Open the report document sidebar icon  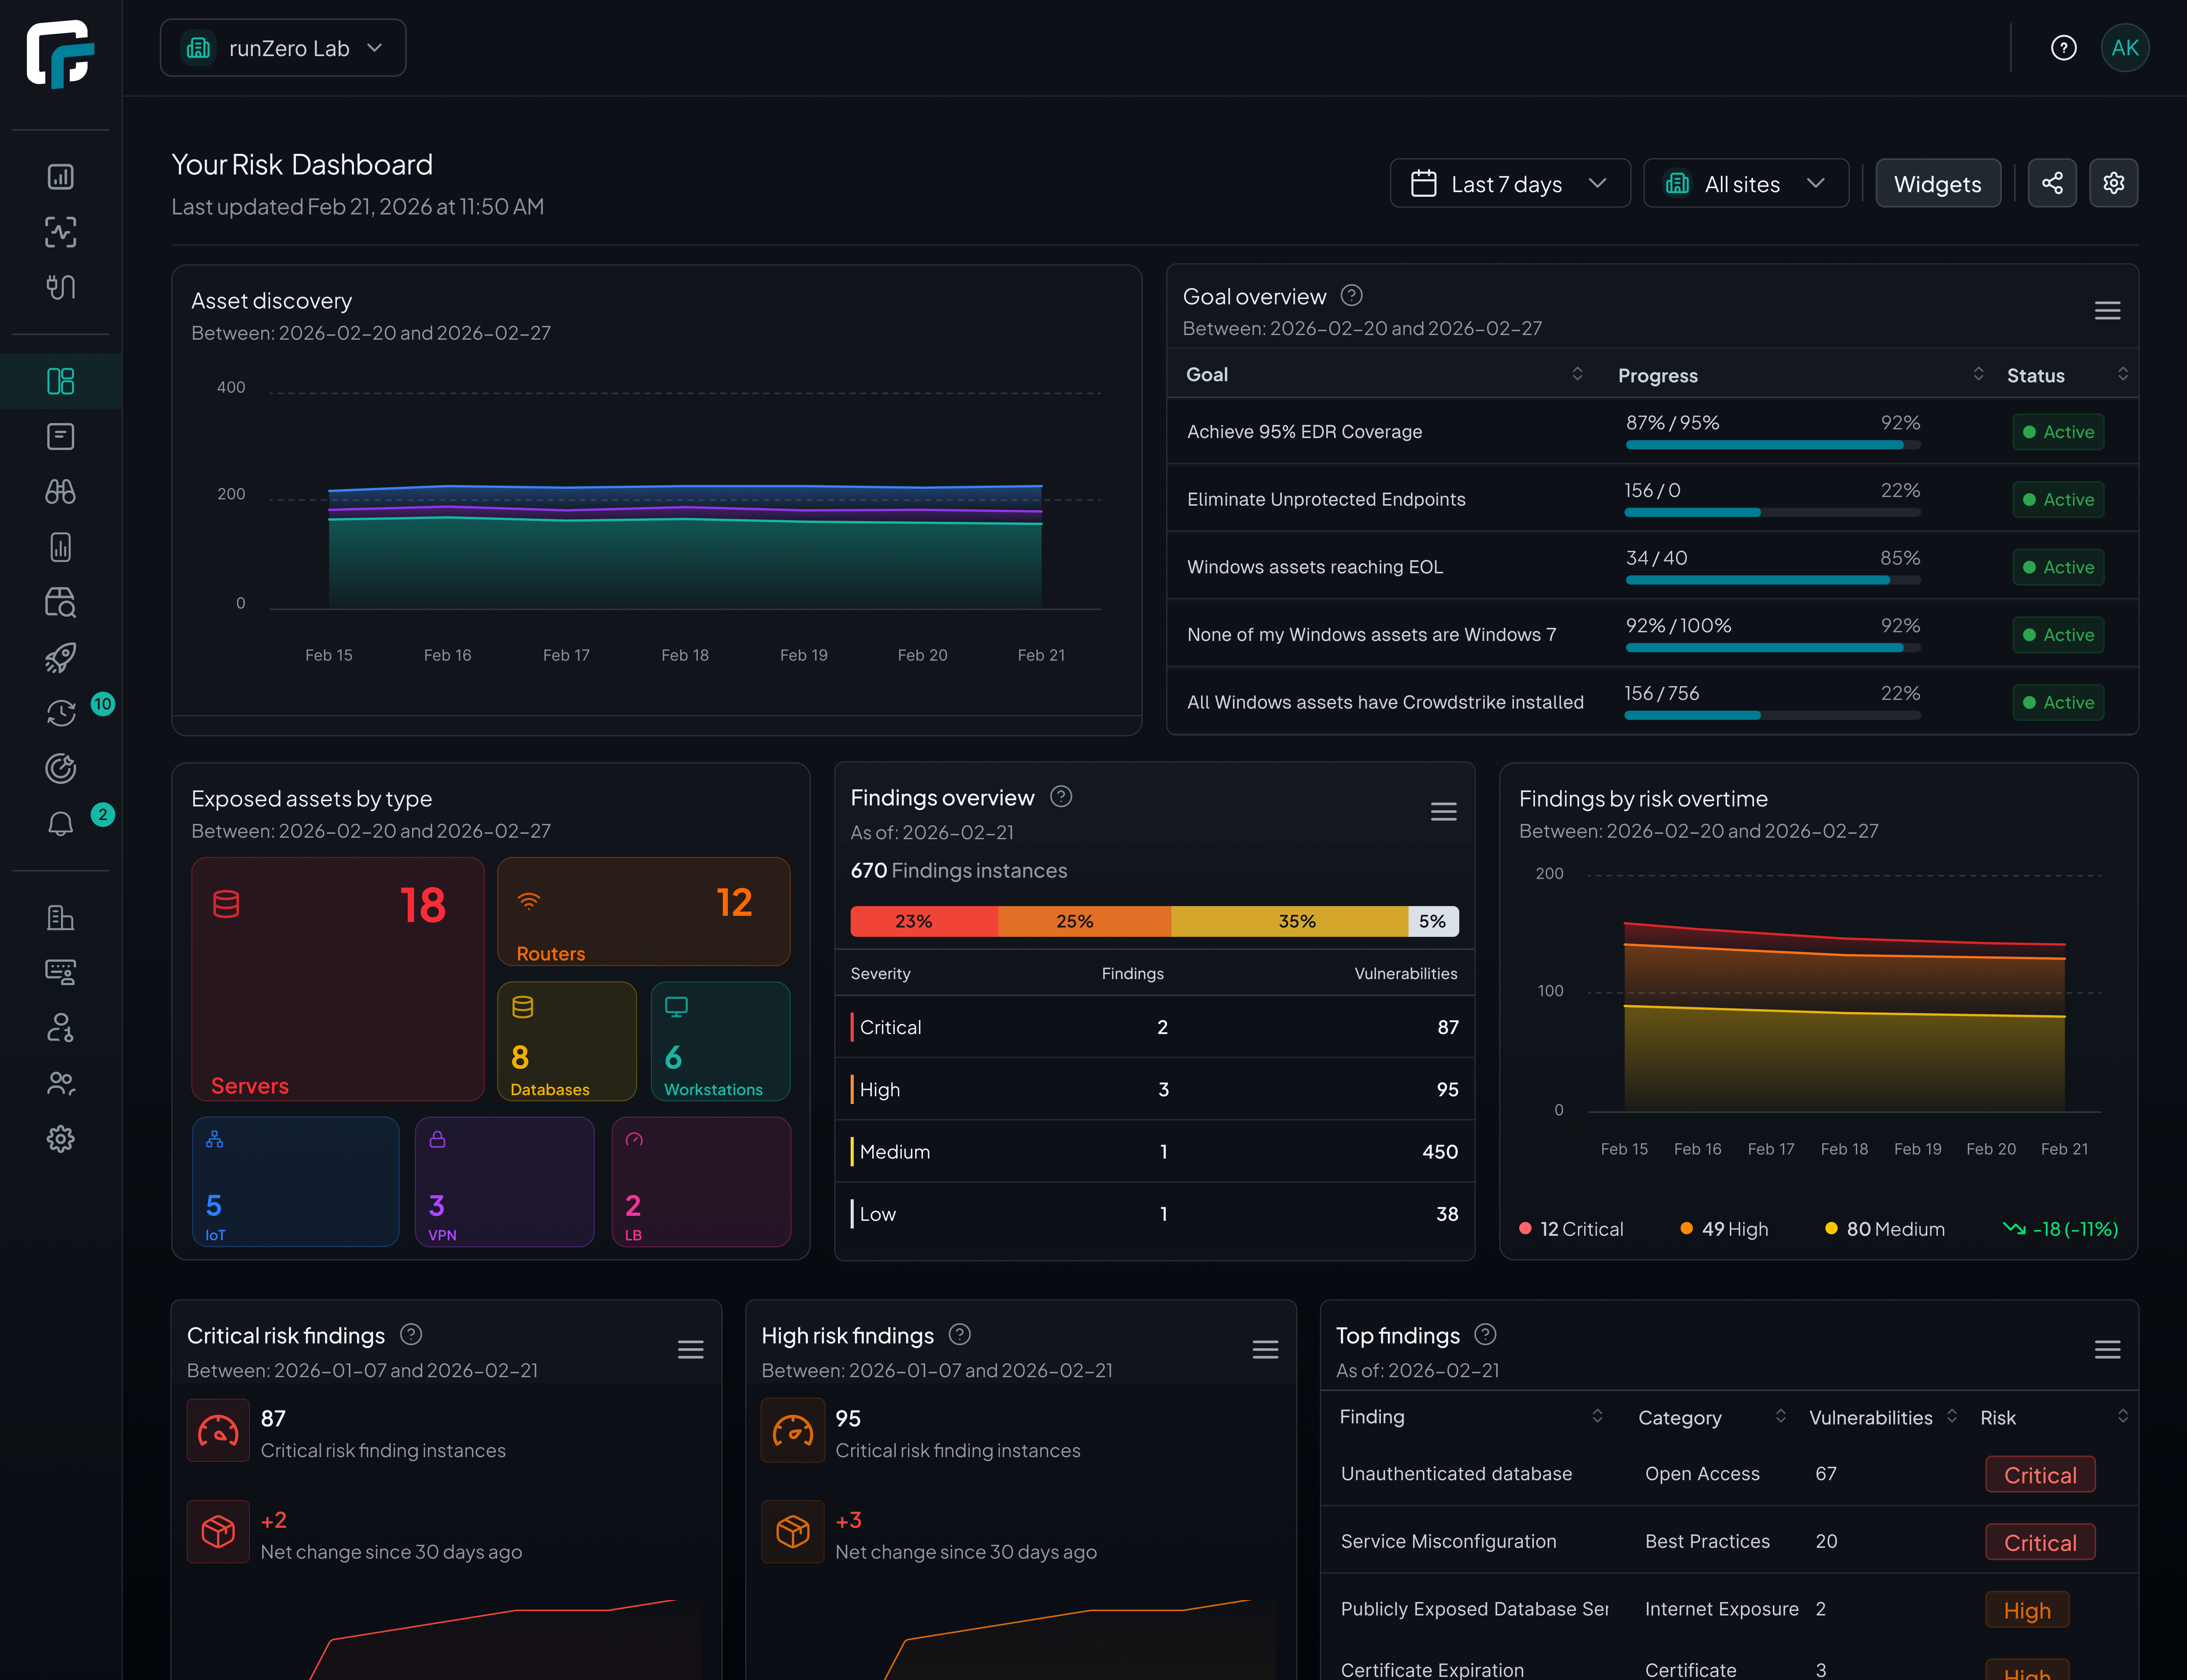[61, 547]
